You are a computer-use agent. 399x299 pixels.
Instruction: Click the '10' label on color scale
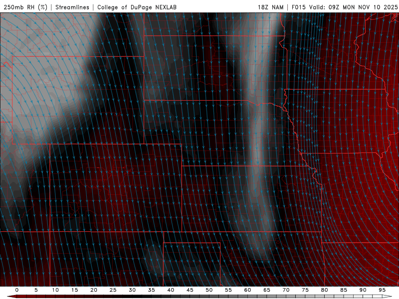click(55, 290)
